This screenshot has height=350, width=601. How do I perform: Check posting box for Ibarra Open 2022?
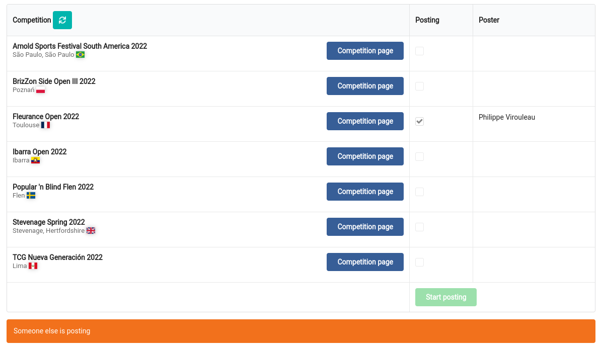point(420,156)
